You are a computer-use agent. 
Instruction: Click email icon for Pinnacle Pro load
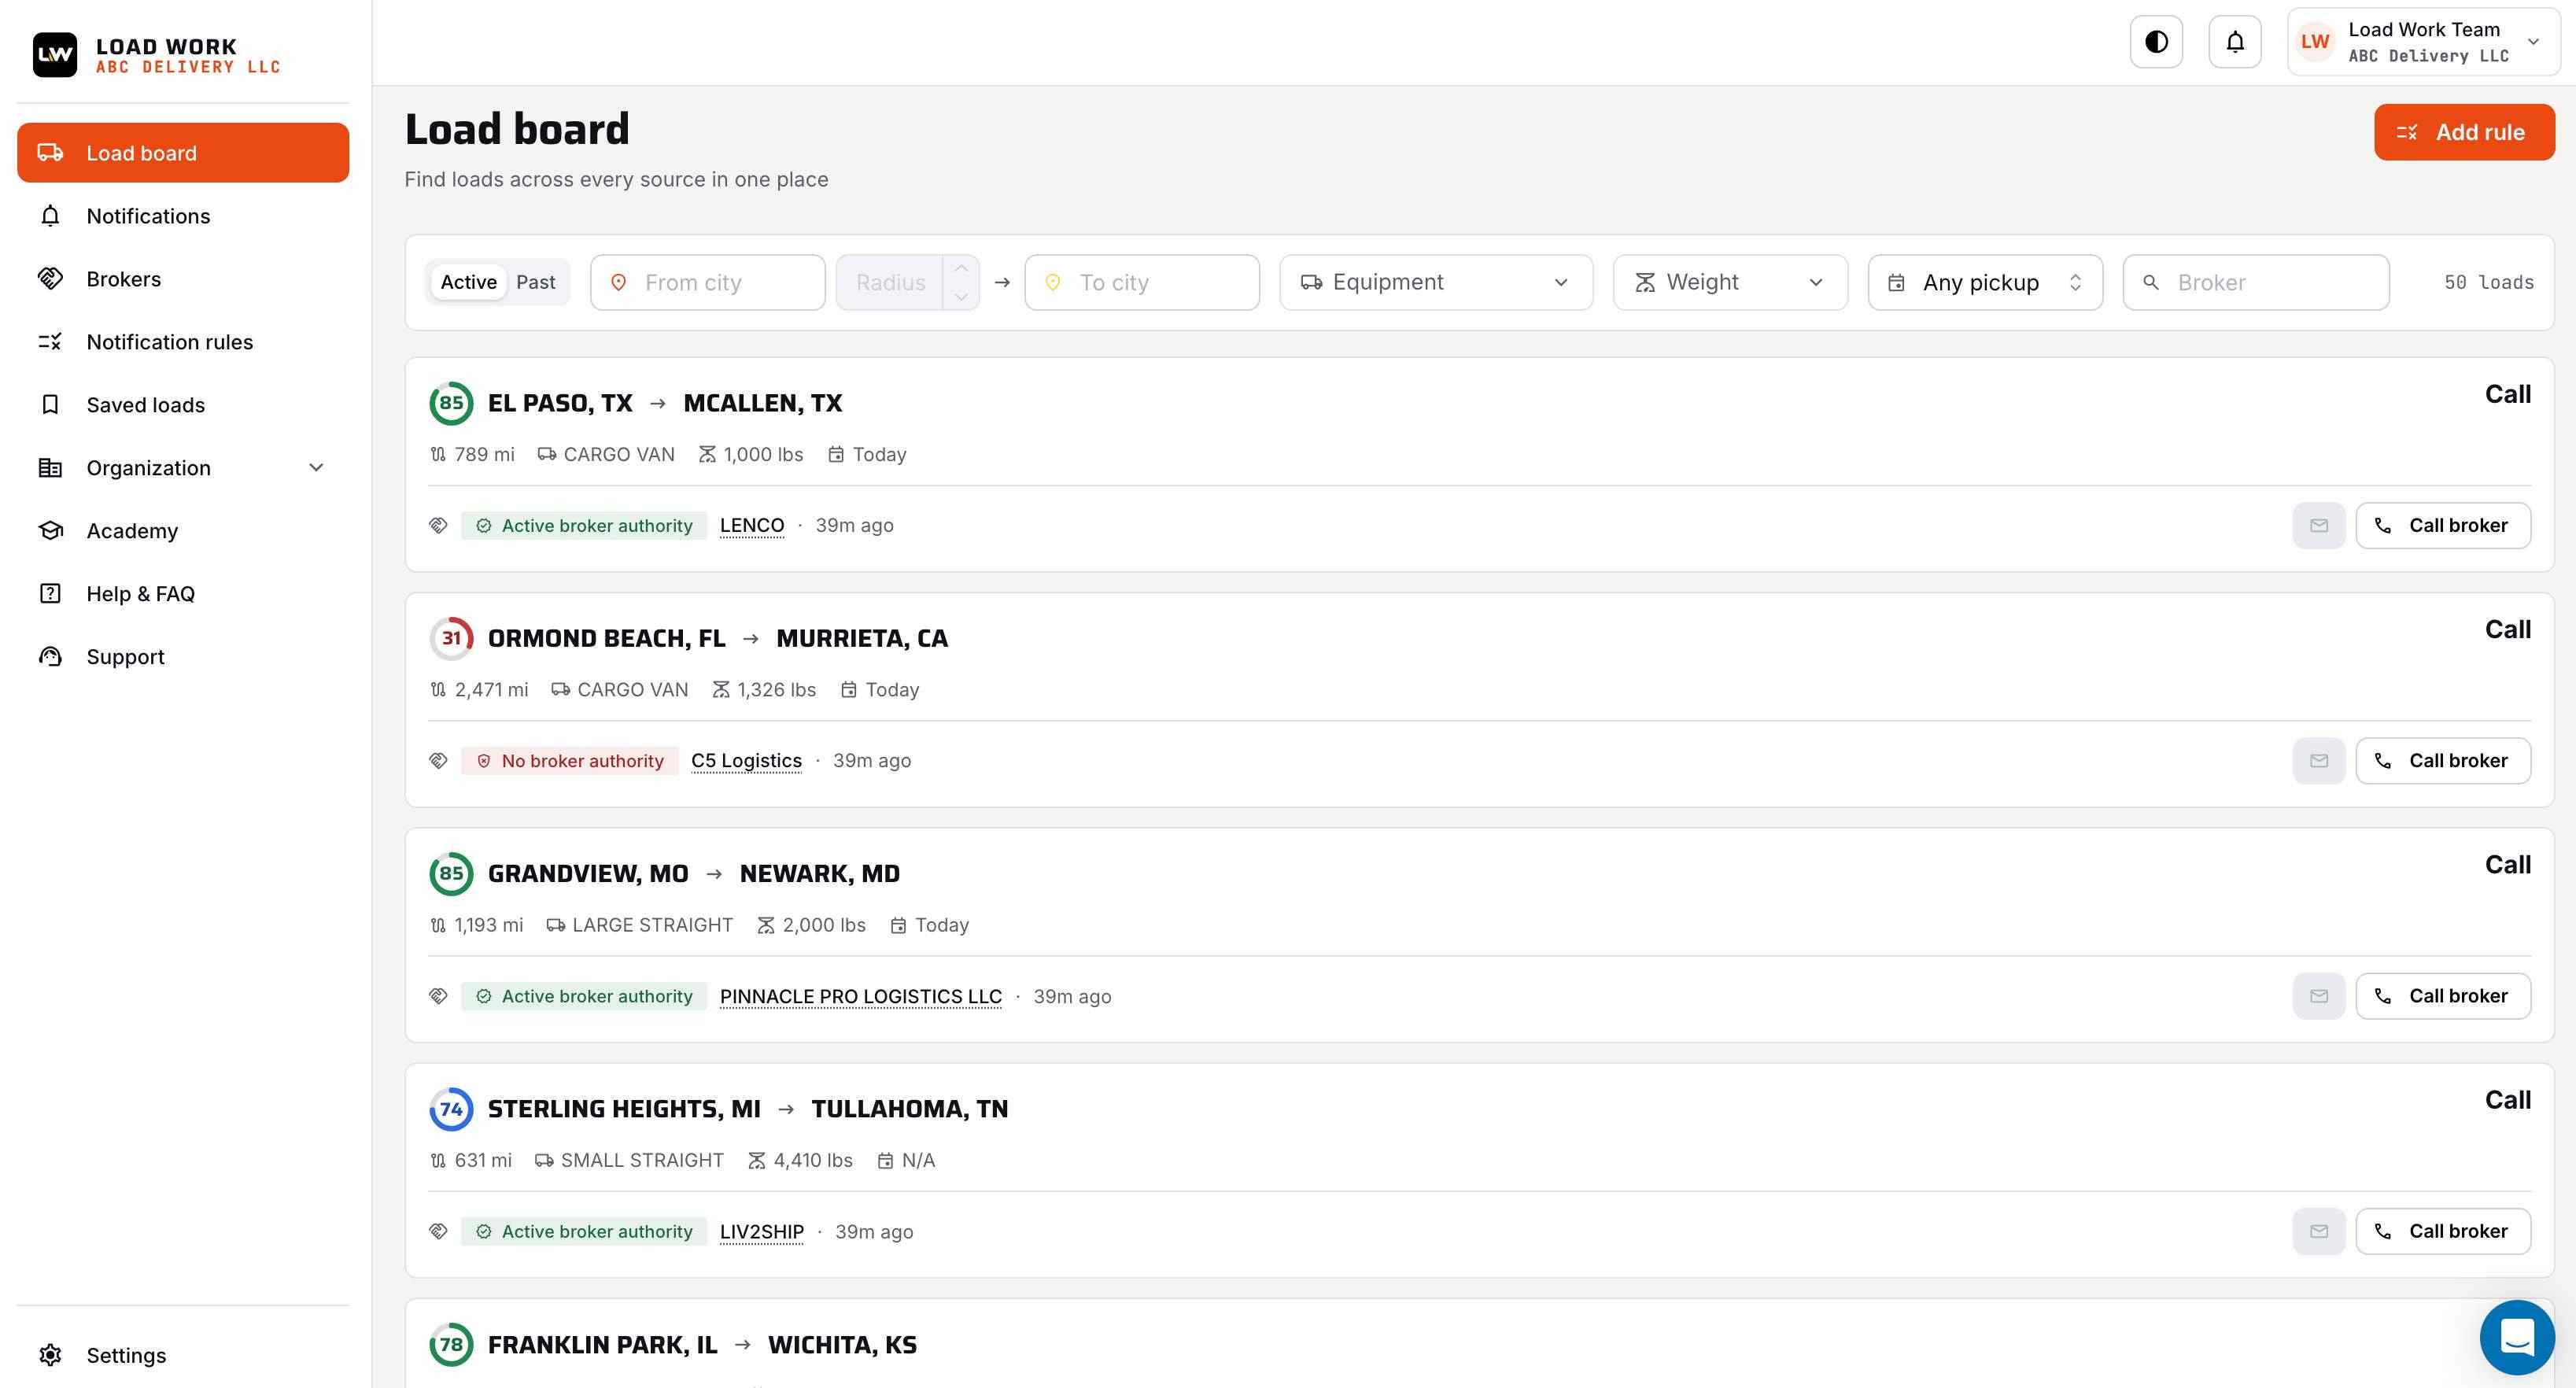(2319, 996)
